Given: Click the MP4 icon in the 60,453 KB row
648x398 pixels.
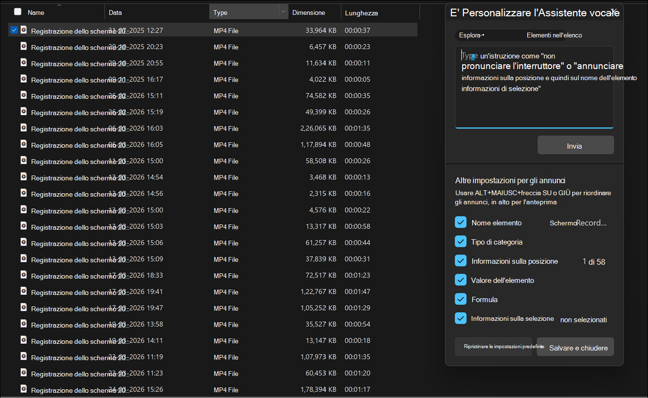Looking at the screenshot, I should 23,373.
